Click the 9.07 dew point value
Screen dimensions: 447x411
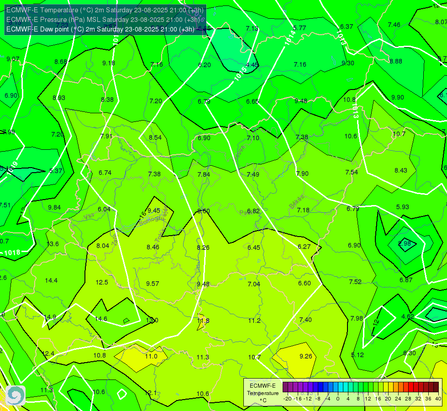pos(13,59)
